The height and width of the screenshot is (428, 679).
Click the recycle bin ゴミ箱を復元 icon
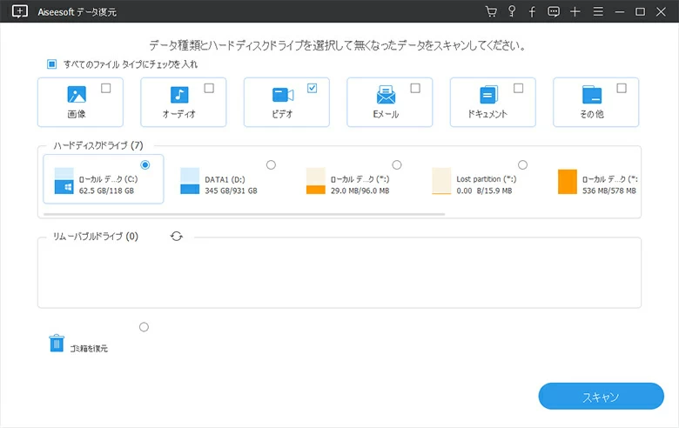[57, 343]
